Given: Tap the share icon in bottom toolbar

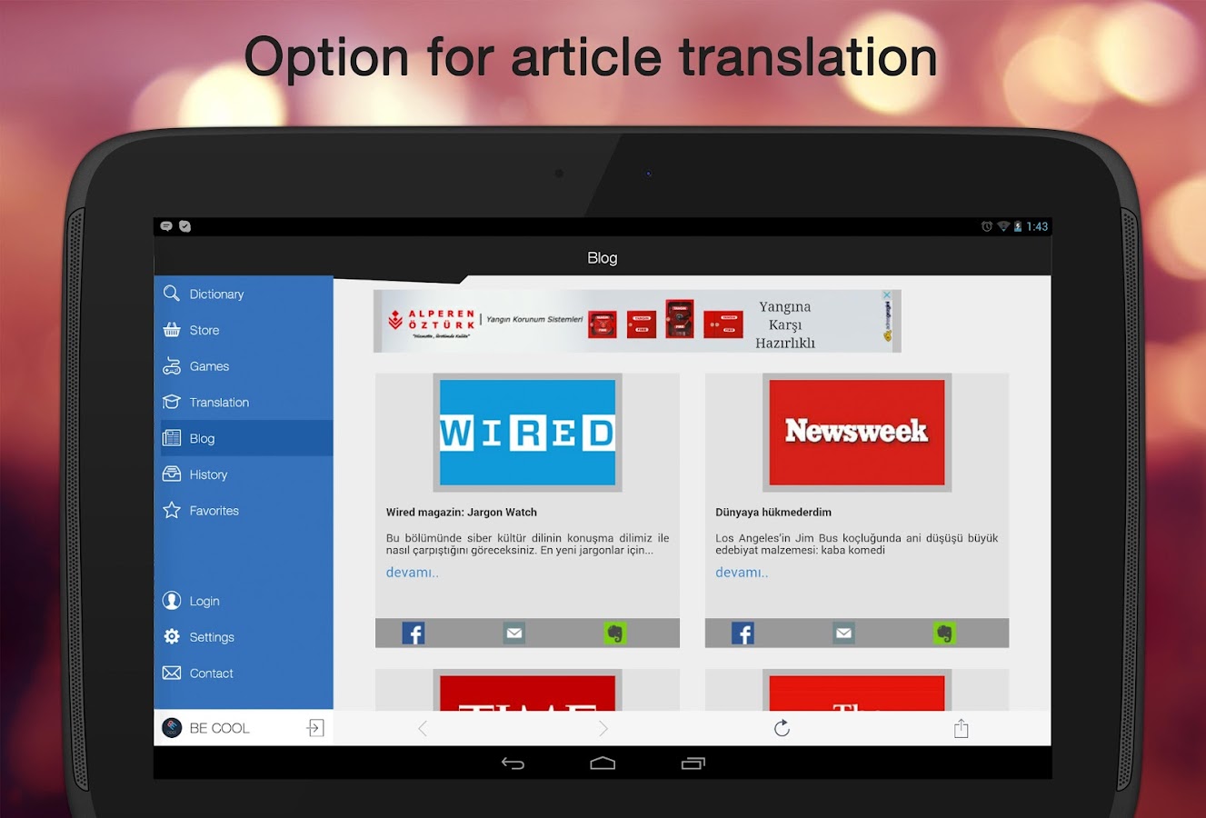Looking at the screenshot, I should [x=962, y=728].
